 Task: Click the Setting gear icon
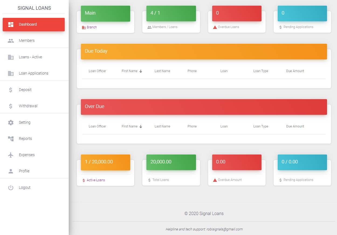pos(11,123)
